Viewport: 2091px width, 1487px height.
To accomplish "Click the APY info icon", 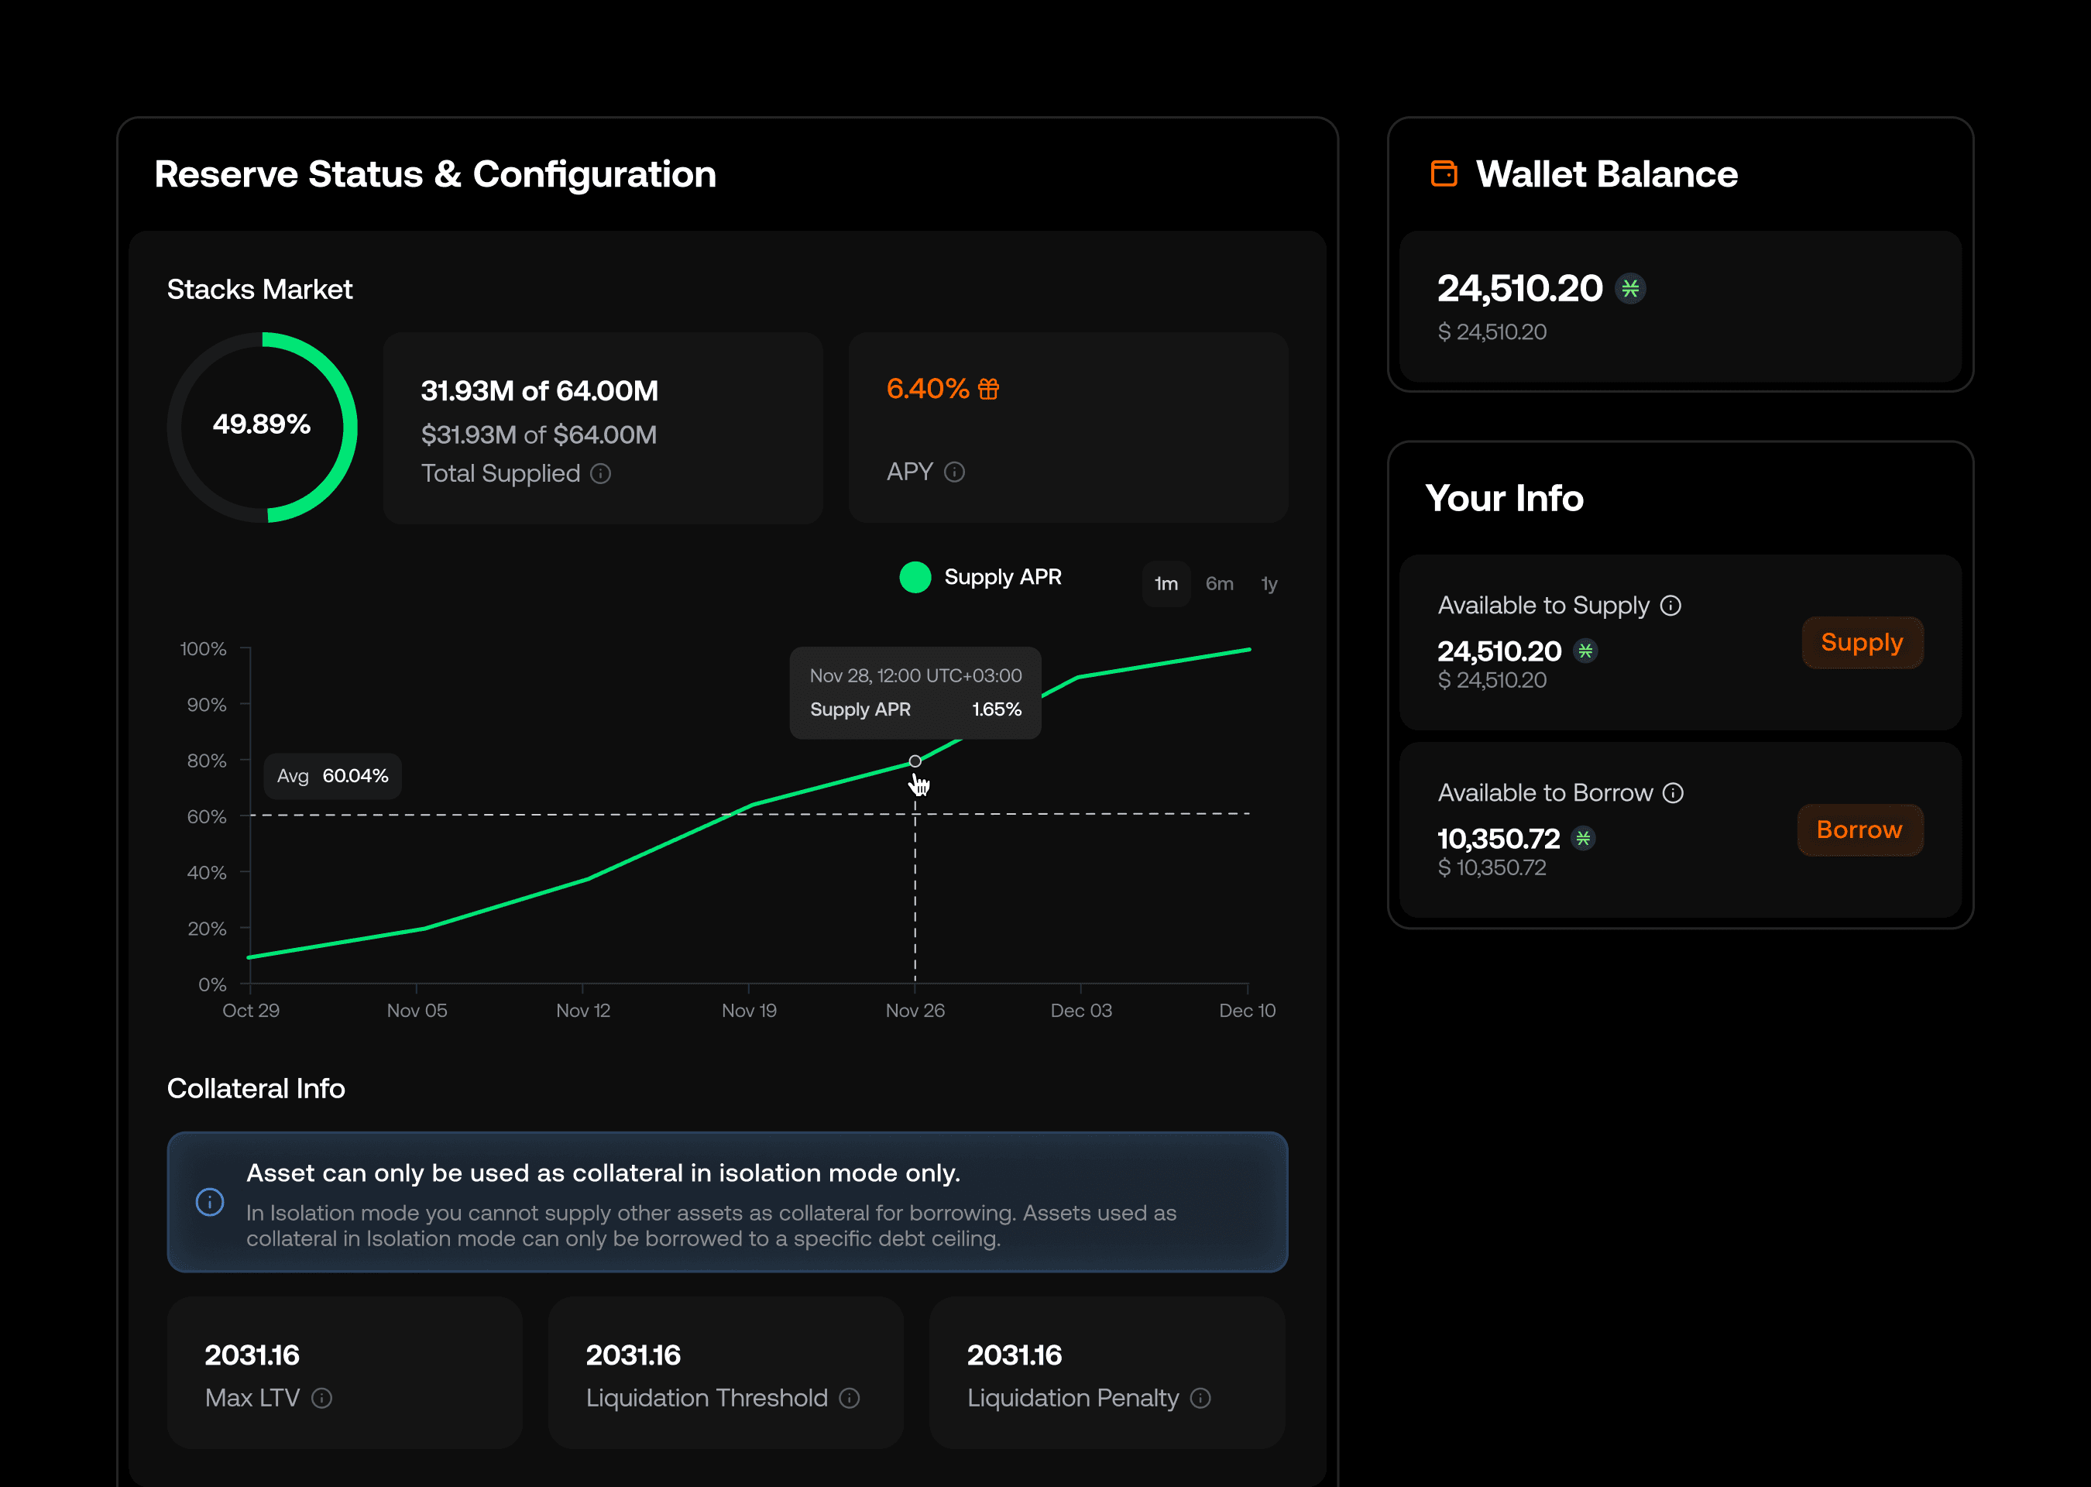I will coord(954,472).
